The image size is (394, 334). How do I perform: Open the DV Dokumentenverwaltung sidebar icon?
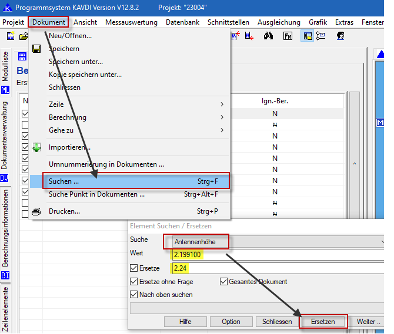[x=5, y=178]
